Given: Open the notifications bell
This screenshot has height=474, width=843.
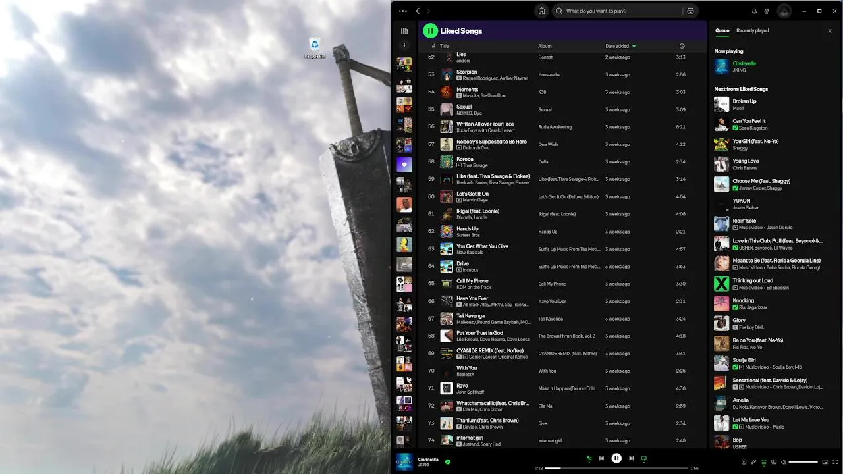Looking at the screenshot, I should coord(754,11).
